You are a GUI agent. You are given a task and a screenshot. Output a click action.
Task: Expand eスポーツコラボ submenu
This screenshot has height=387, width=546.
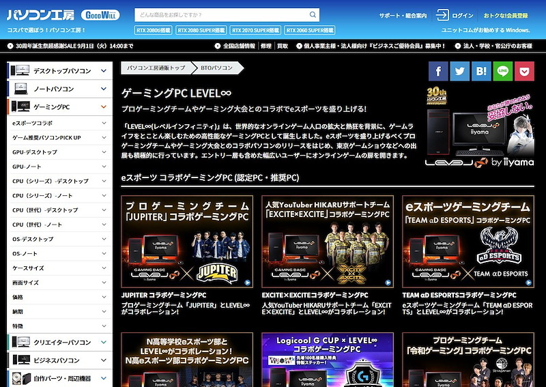pos(104,123)
